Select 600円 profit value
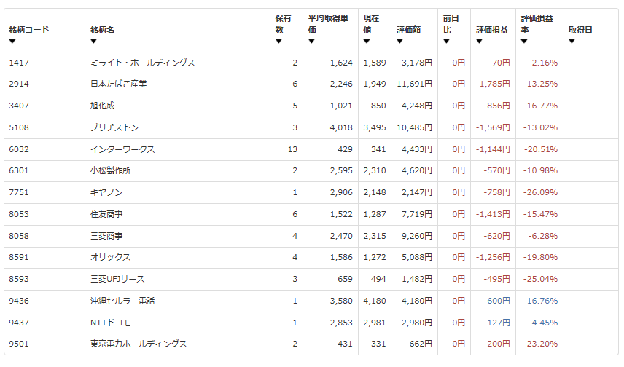Screen dimensions: 624x367 click(x=498, y=301)
